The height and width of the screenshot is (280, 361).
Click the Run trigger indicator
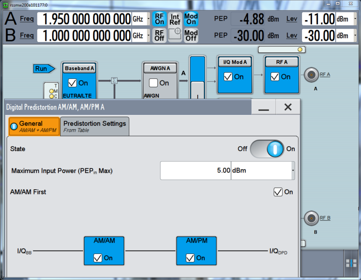coord(44,68)
